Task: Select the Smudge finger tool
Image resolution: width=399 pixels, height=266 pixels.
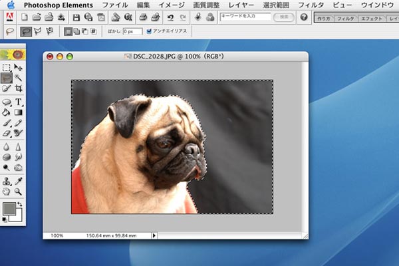Action: [x=18, y=157]
